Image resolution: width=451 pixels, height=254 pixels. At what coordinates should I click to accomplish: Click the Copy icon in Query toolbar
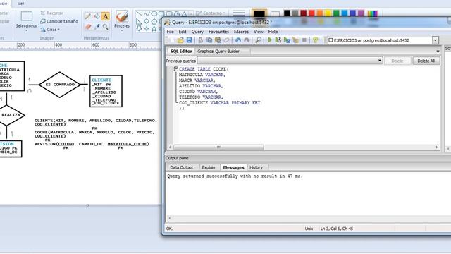pyautogui.click(x=209, y=40)
